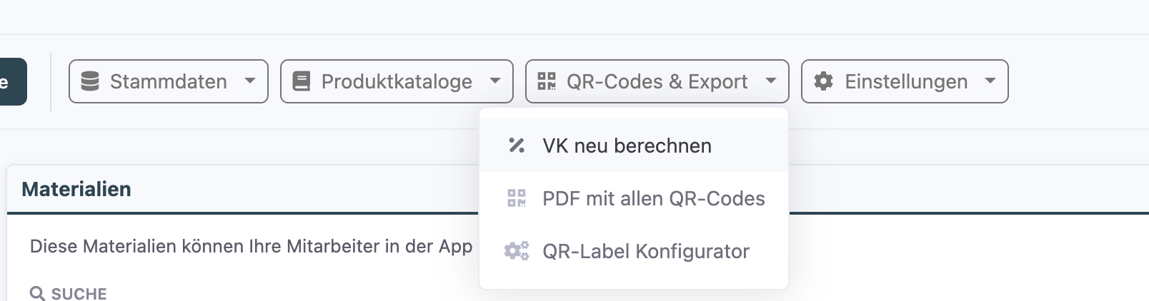The width and height of the screenshot is (1149, 301).
Task: Click the Suche search field label
Action: 79,293
